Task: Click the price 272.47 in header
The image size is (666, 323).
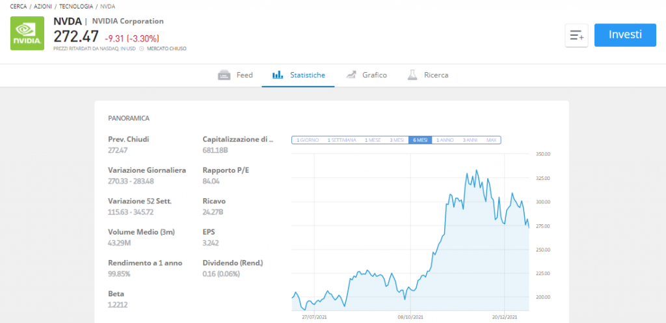Action: tap(76, 36)
